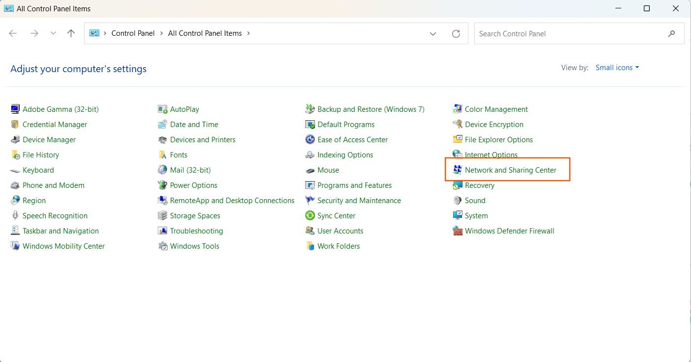Open Device Manager via its icon
Image resolution: width=691 pixels, height=362 pixels.
point(15,139)
